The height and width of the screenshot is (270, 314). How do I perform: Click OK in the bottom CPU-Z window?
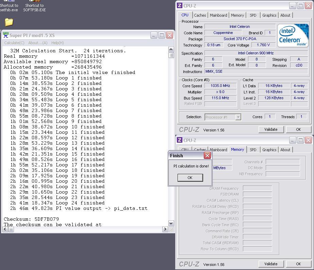pos(298,264)
